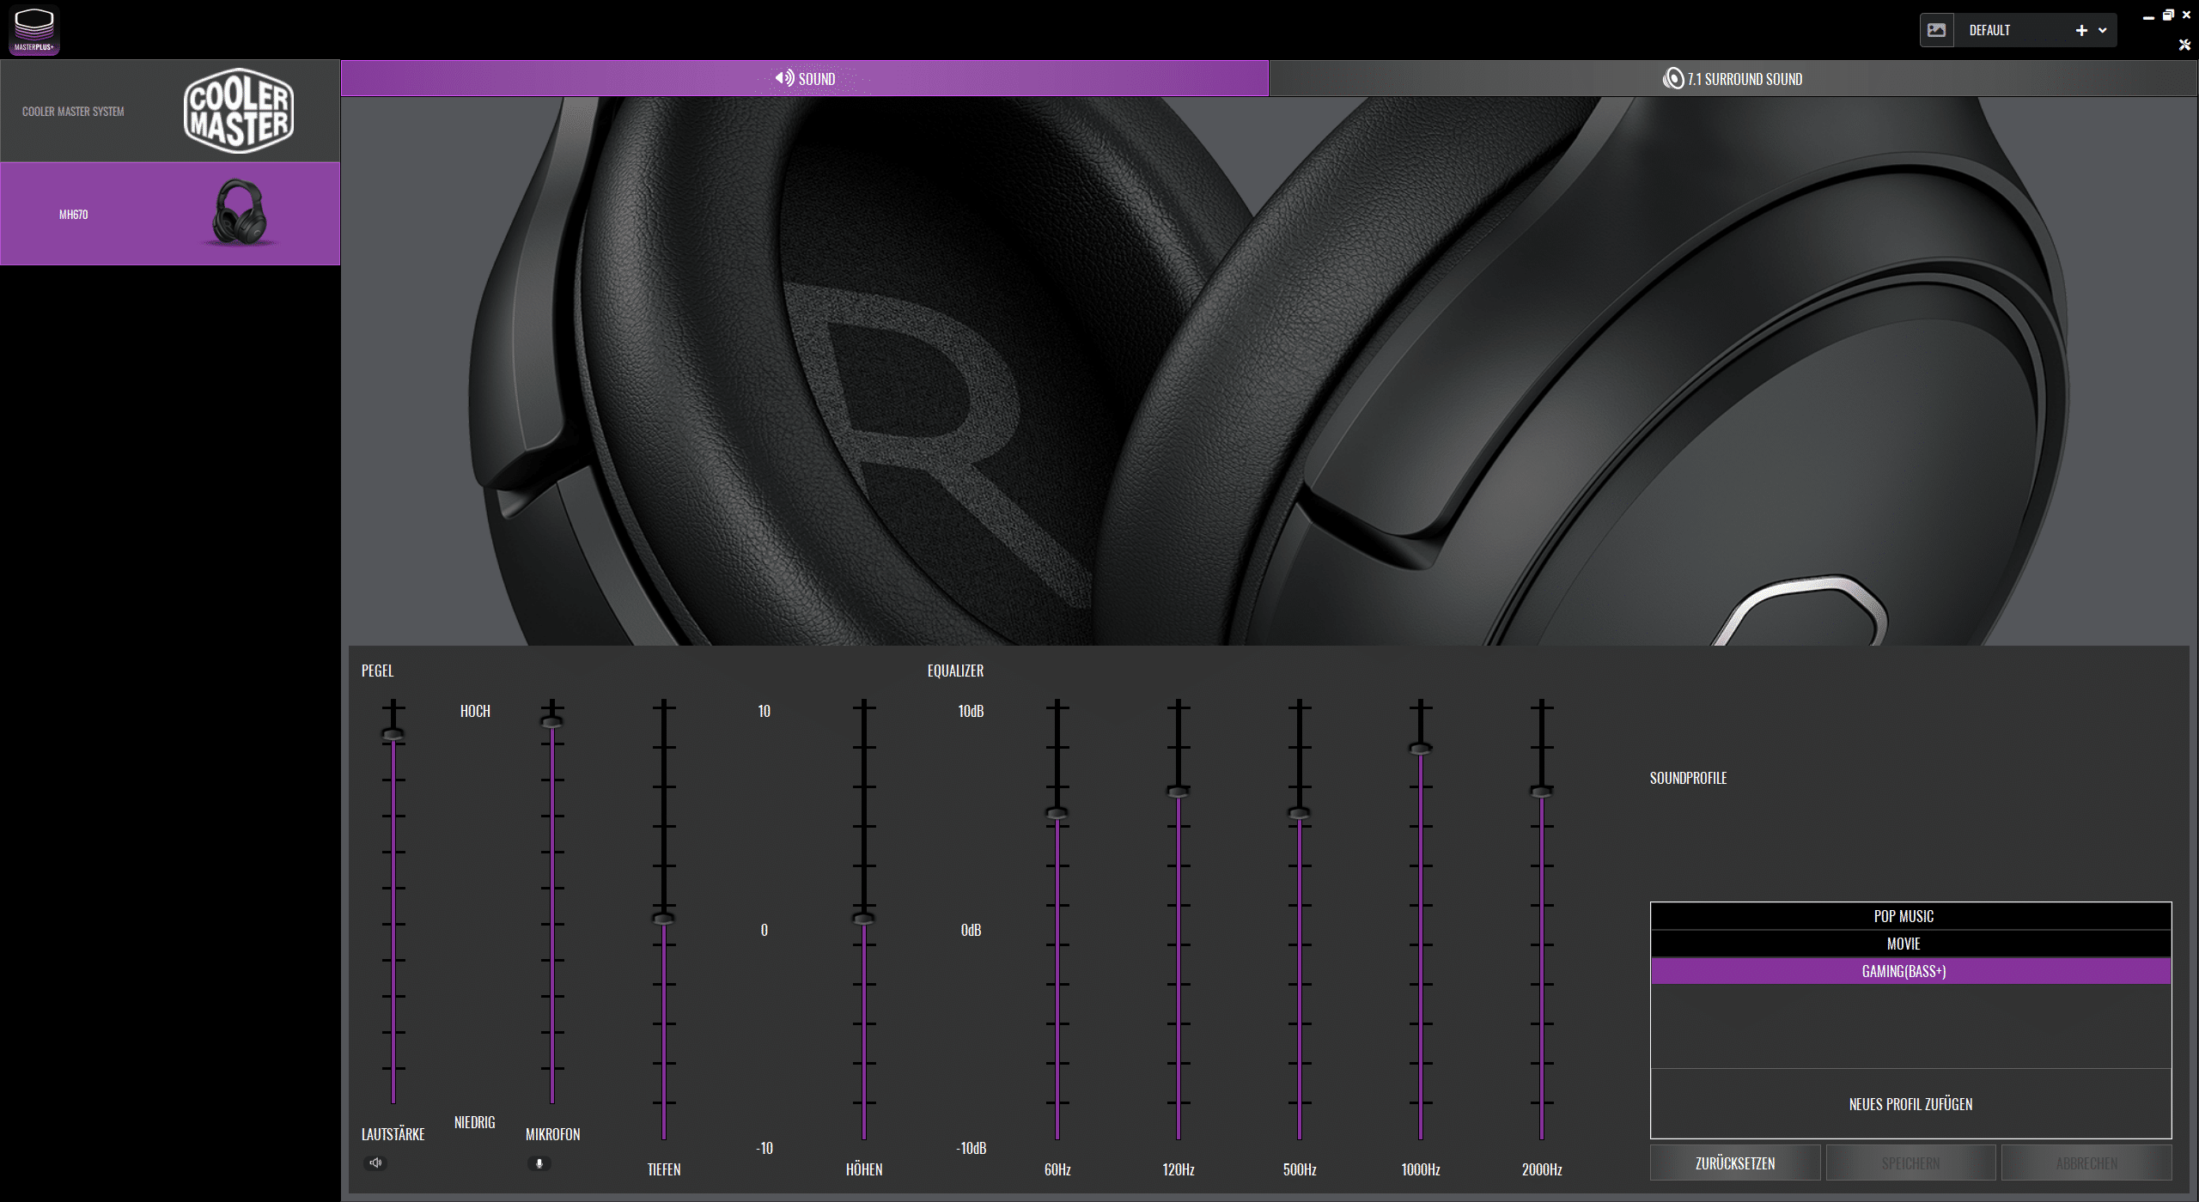Click the MasterPlus+ logo icon
The height and width of the screenshot is (1202, 2199).
[34, 29]
